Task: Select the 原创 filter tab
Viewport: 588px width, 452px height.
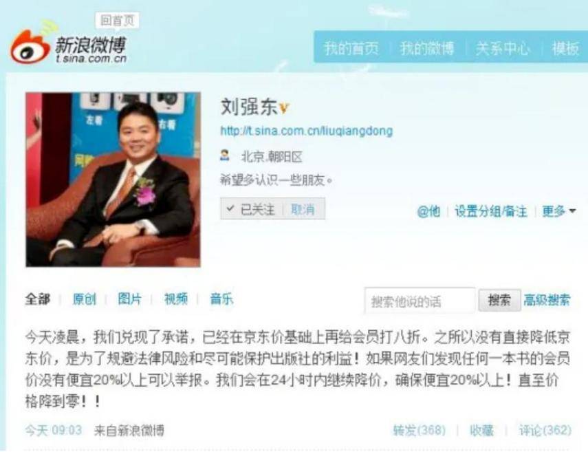Action: pos(84,299)
